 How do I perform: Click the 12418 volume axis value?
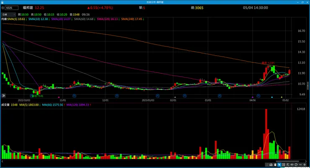[301, 109]
